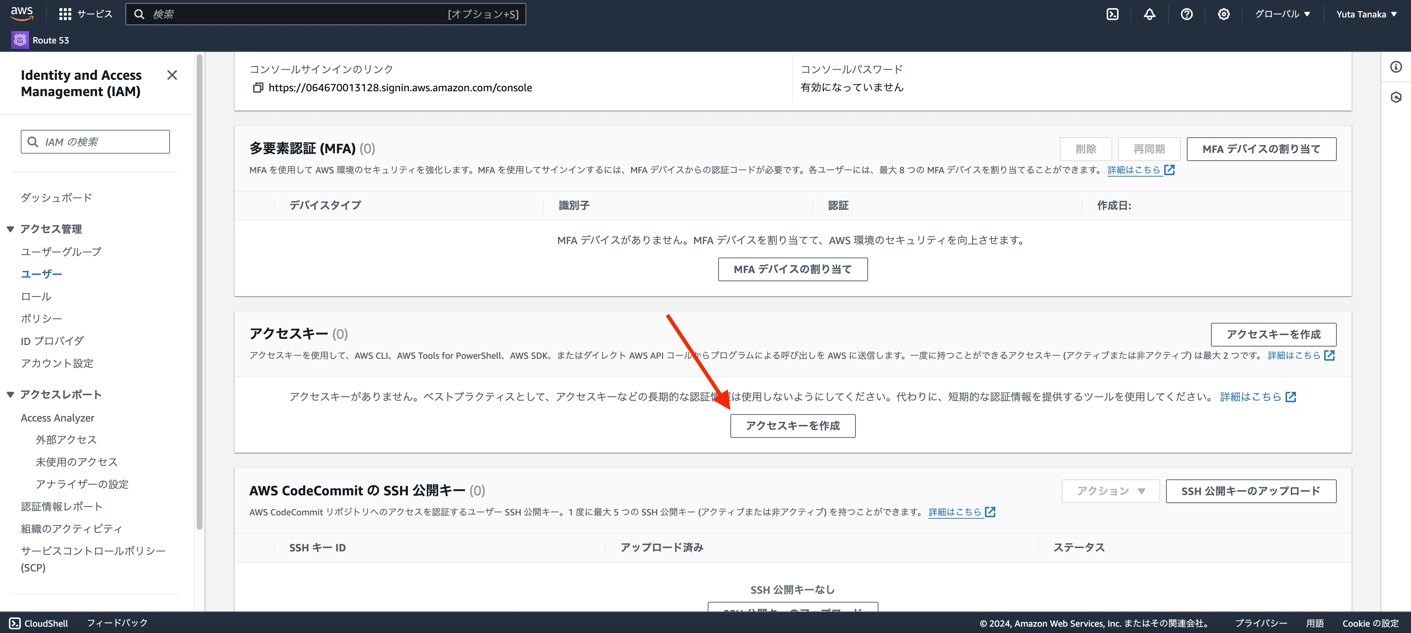Open the notifications bell
Screen dimensions: 1411x633
click(1149, 14)
